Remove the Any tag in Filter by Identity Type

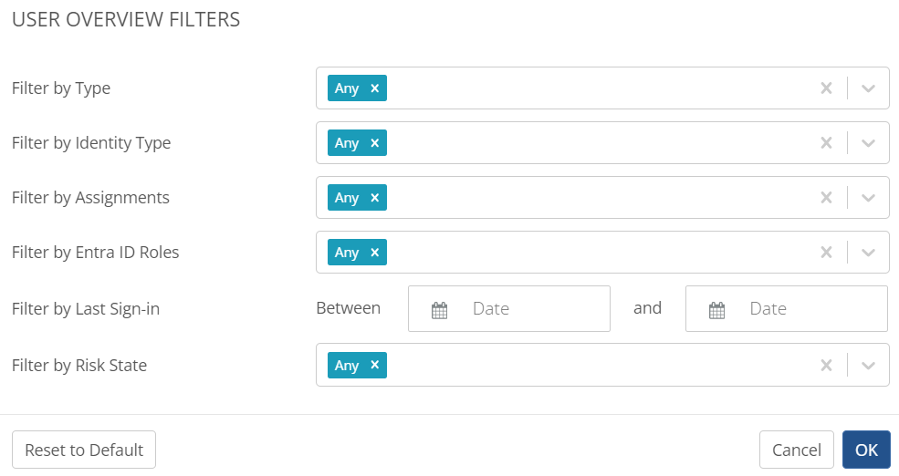coord(375,142)
